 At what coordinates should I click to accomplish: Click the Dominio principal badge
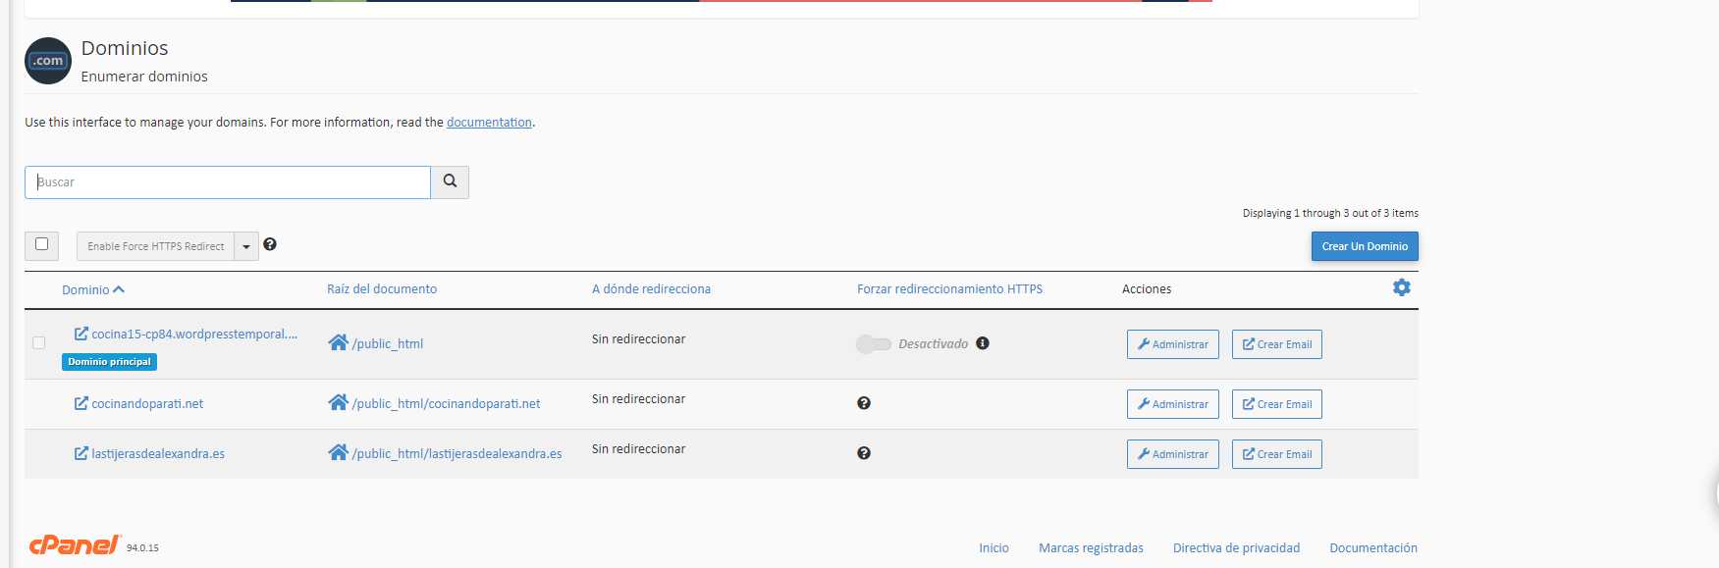[109, 362]
